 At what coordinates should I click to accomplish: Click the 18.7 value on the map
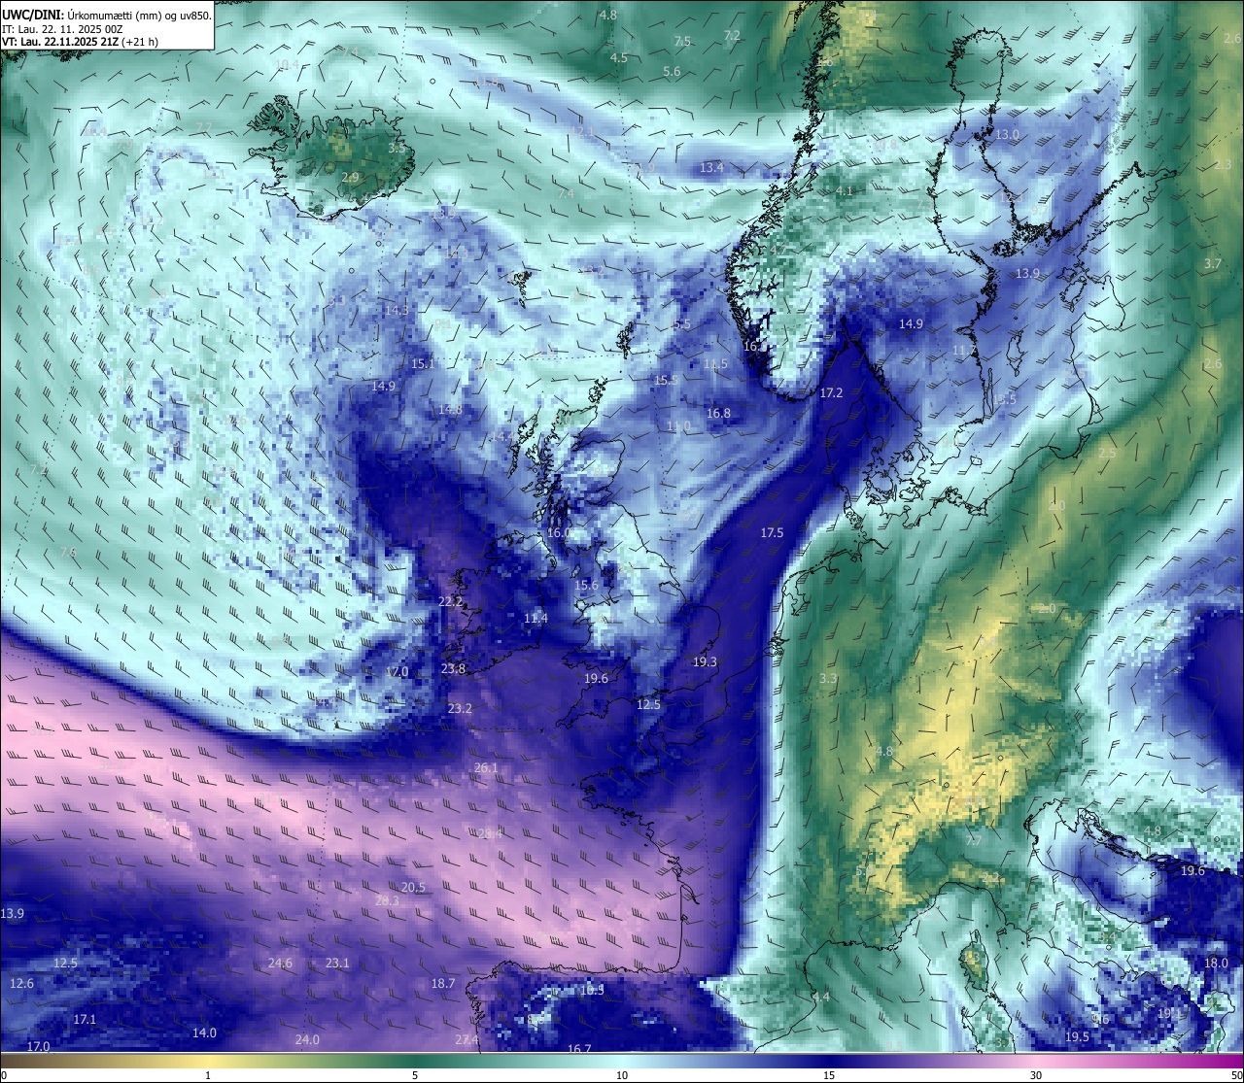(443, 984)
